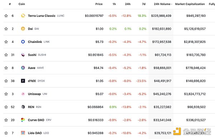Click the Chainlink hexagon logo icon
This screenshot has height=139, width=215.
[23, 42]
